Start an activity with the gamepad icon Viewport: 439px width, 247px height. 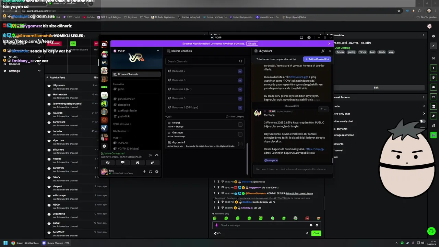tap(138, 163)
